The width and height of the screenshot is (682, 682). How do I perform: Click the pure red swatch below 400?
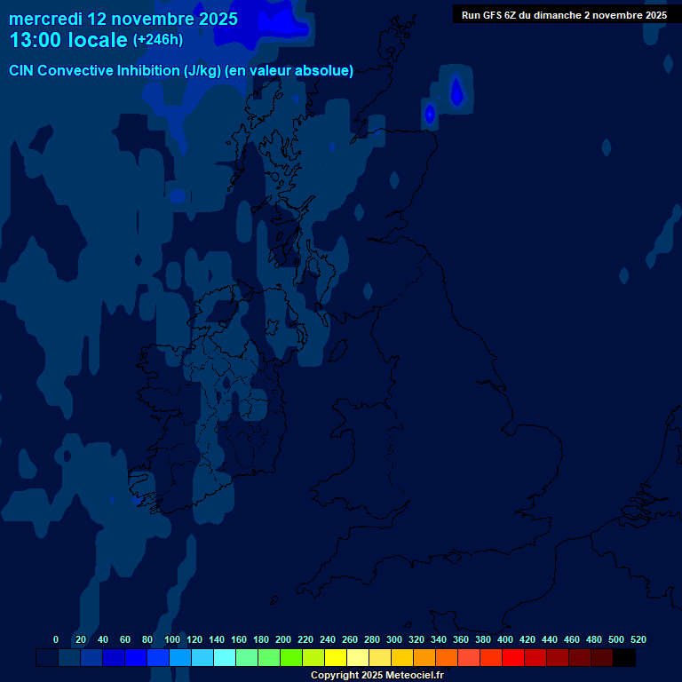(513, 658)
